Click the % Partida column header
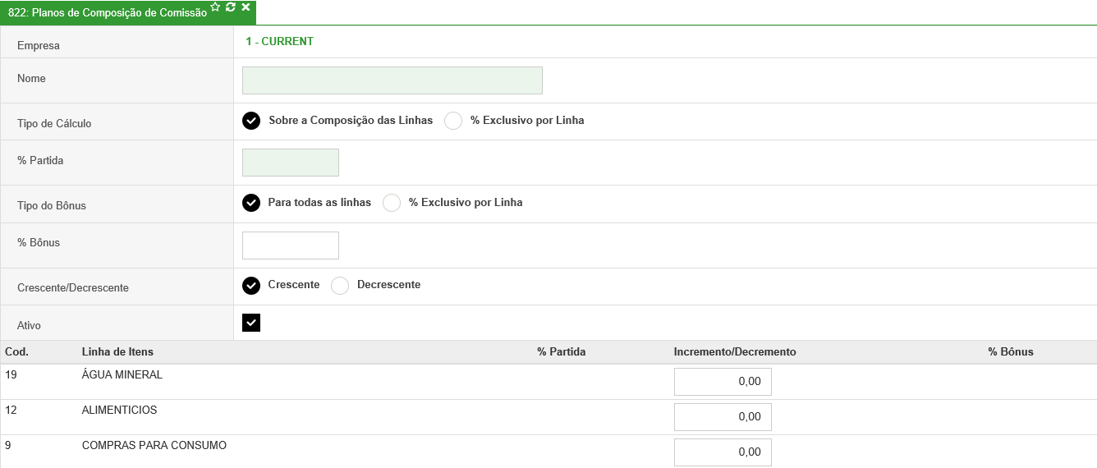 pos(562,351)
